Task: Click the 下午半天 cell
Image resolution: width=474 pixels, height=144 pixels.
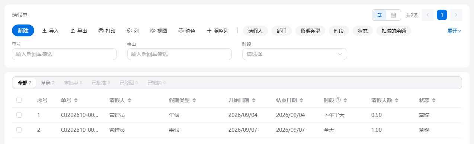Action: (334, 115)
